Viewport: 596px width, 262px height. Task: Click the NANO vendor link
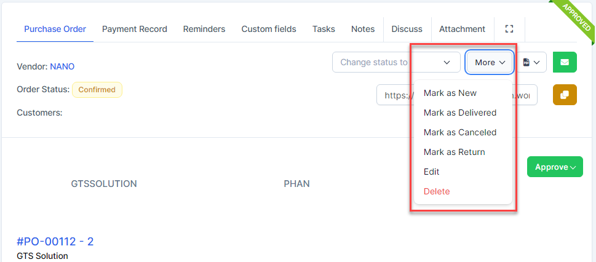62,66
